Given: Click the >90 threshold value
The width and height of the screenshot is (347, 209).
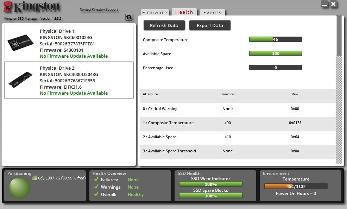Looking at the screenshot, I should [227, 123].
